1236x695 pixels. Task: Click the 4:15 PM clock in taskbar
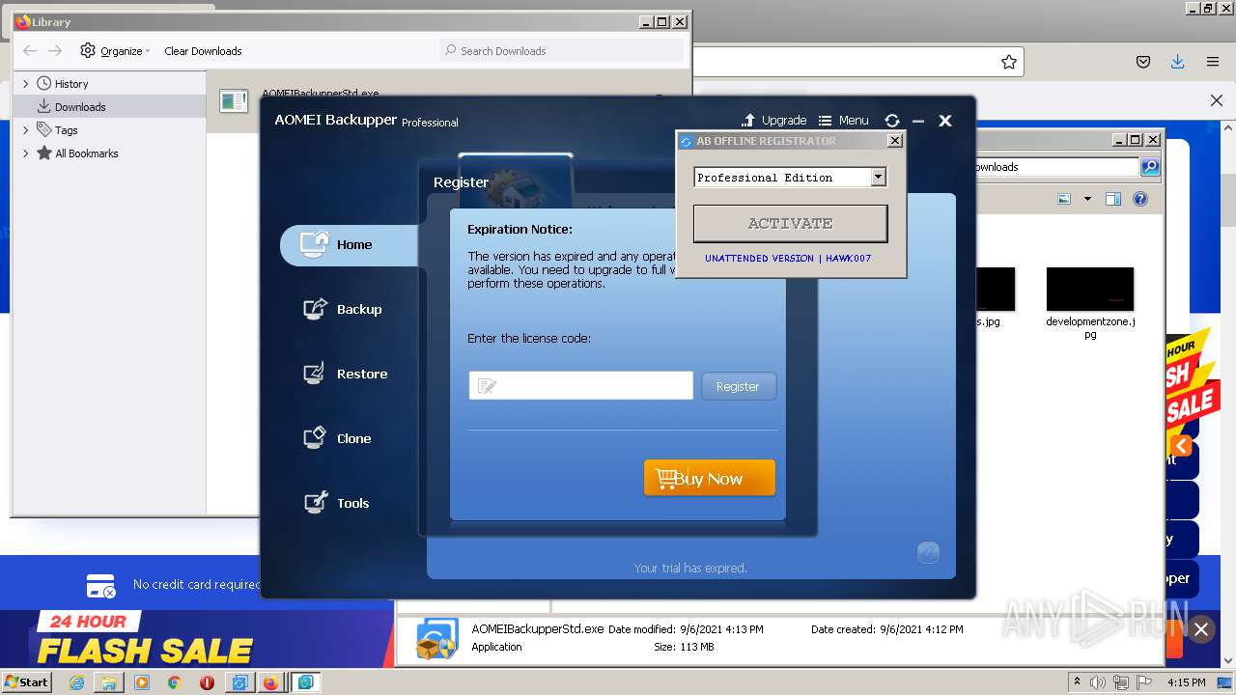click(1186, 682)
